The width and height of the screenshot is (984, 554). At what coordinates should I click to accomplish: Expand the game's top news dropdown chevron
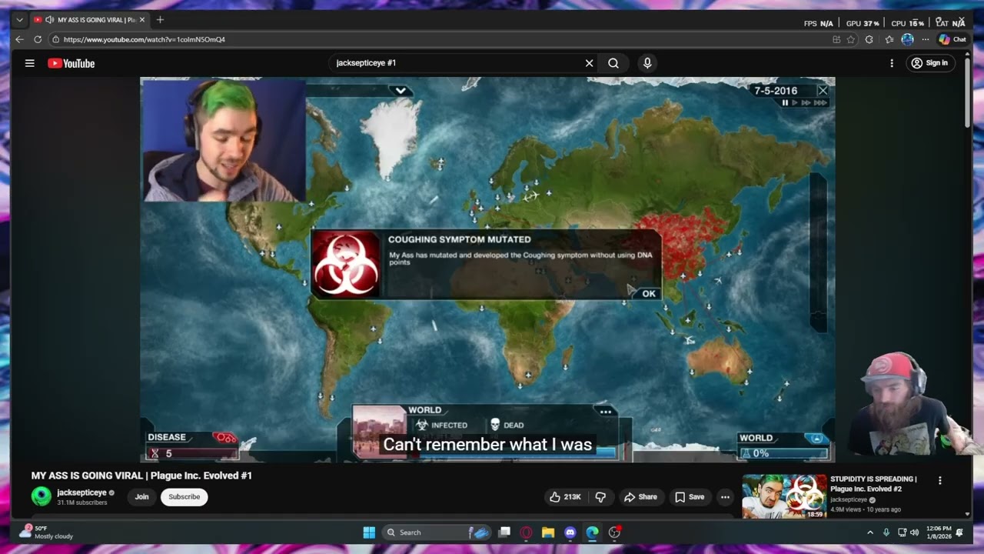coord(401,90)
